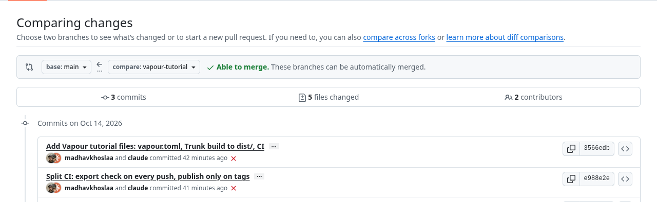Click madhavkhoslaa author on Split CI commit
This screenshot has width=657, height=202.
[x=89, y=188]
